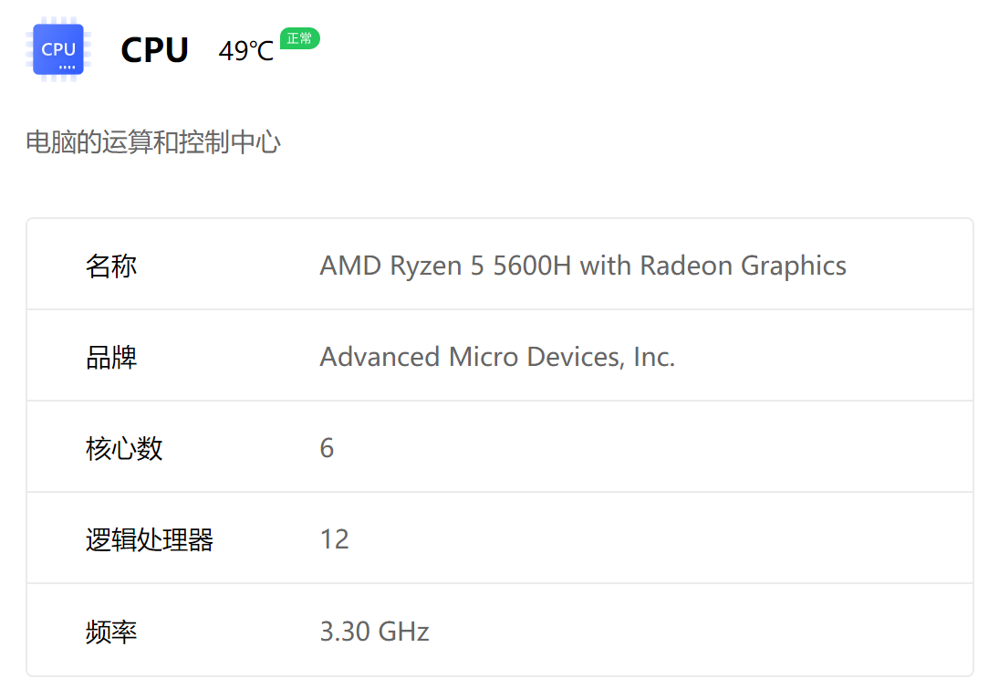Click the 3.30 frequency number
Image resolution: width=999 pixels, height=700 pixels.
(344, 632)
